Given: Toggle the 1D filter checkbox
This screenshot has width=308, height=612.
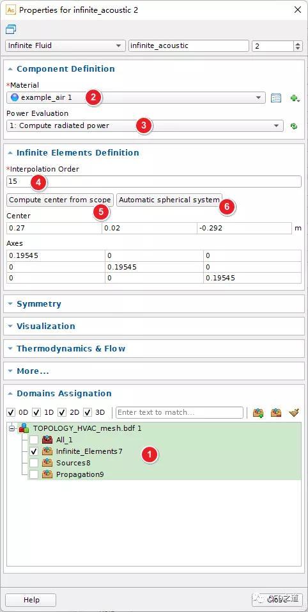Looking at the screenshot, I should pos(37,412).
